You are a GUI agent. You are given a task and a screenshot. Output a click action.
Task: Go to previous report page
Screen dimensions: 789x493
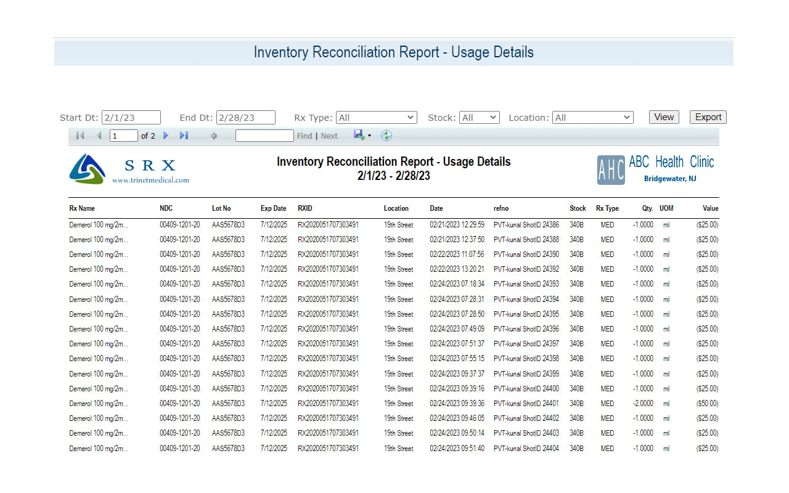click(99, 136)
